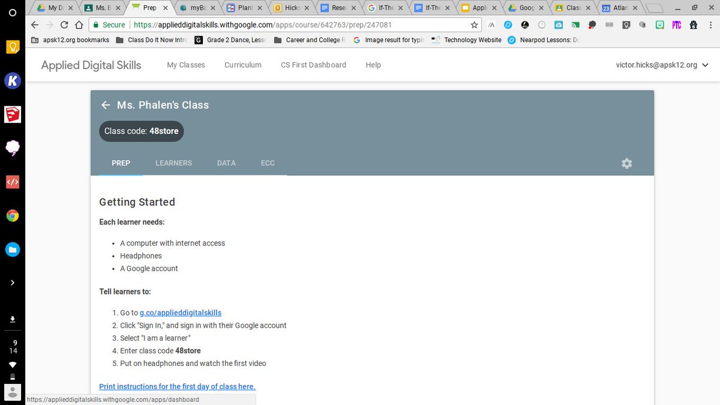Open the class settings gear

click(x=627, y=163)
